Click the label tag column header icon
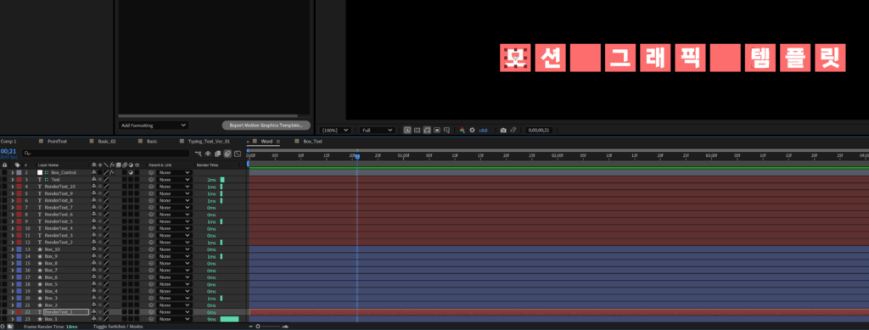The height and width of the screenshot is (330, 869). (17, 165)
